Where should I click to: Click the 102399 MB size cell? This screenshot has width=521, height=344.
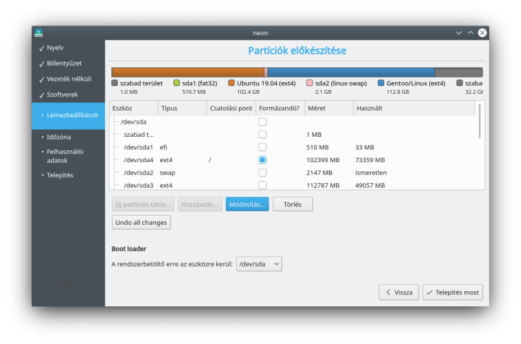323,160
